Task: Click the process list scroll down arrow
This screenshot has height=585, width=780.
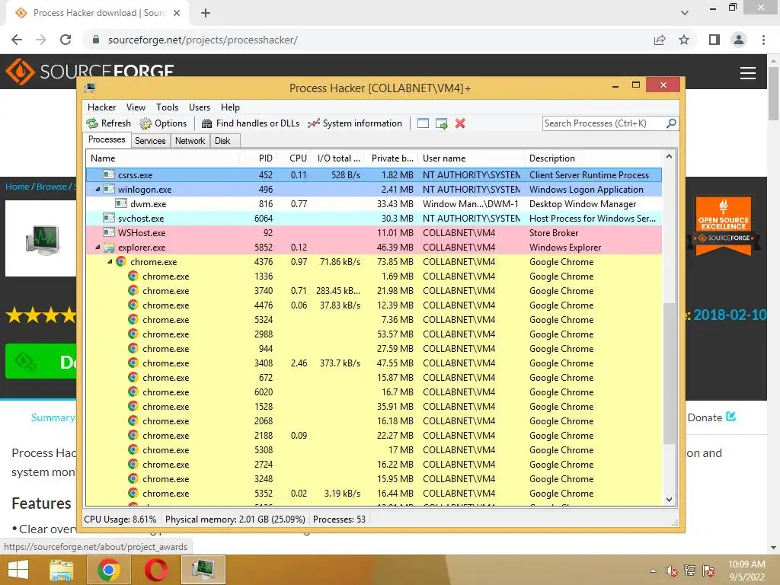Action: pyautogui.click(x=669, y=500)
